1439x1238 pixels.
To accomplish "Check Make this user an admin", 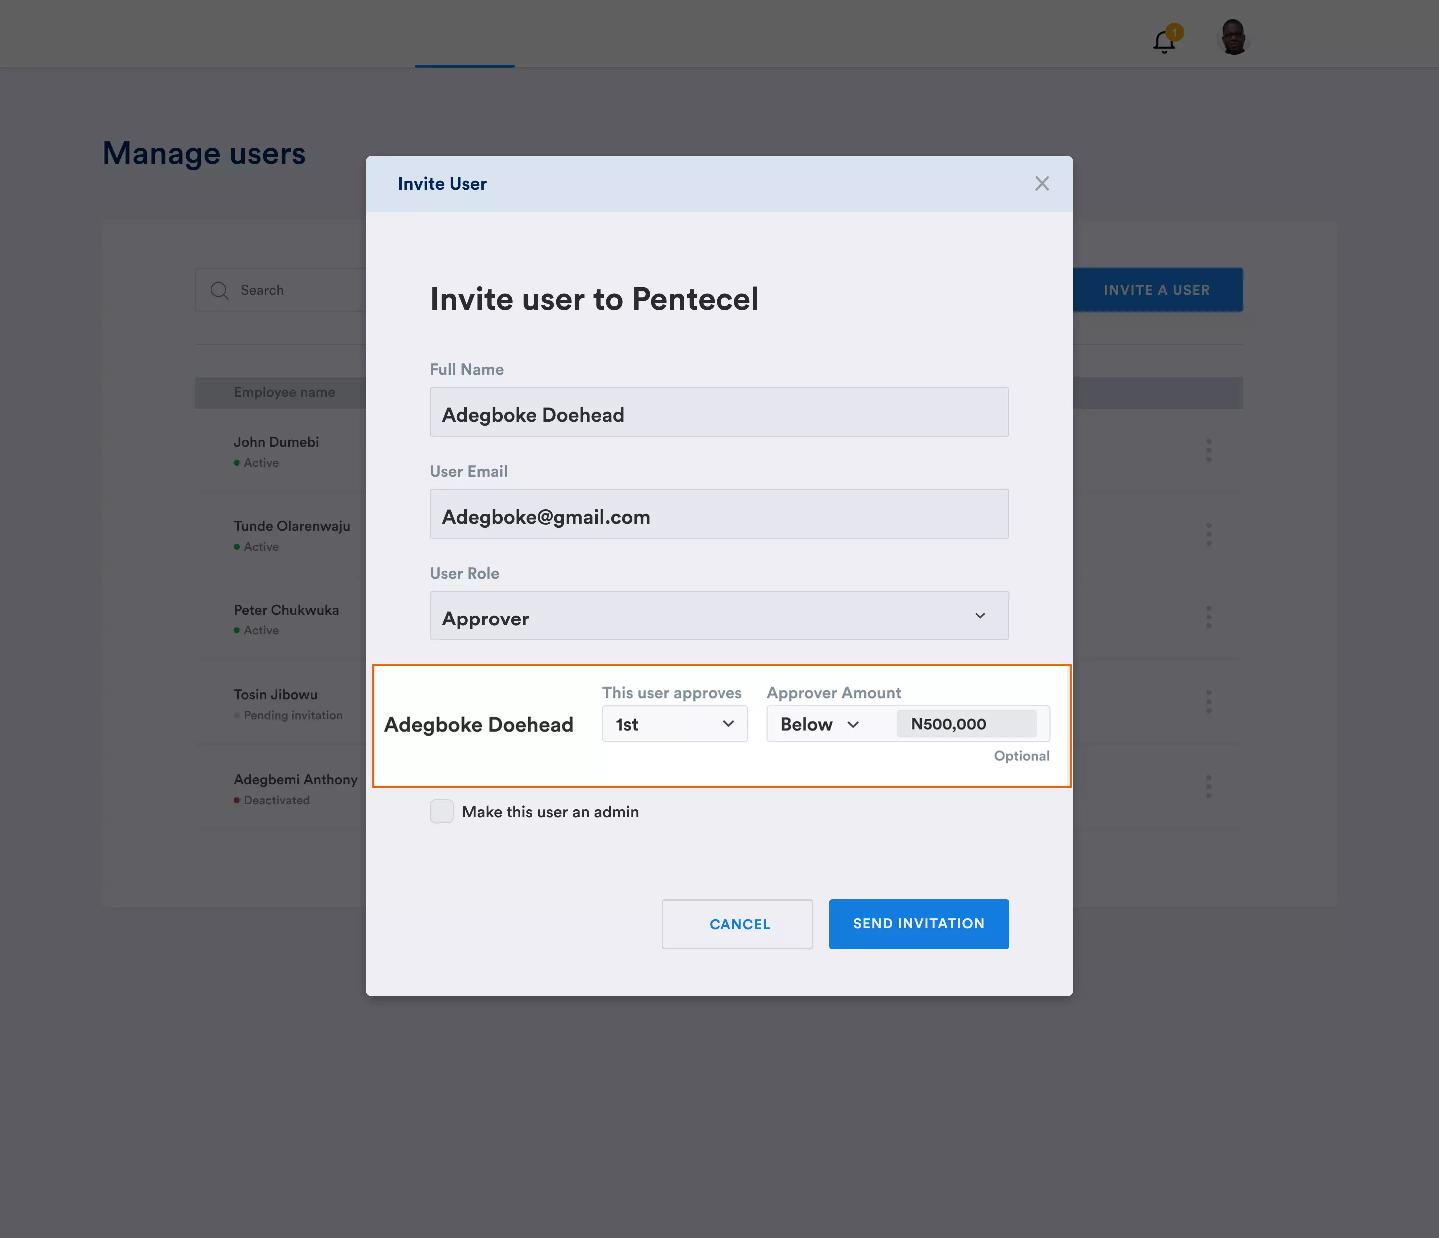I will [442, 811].
